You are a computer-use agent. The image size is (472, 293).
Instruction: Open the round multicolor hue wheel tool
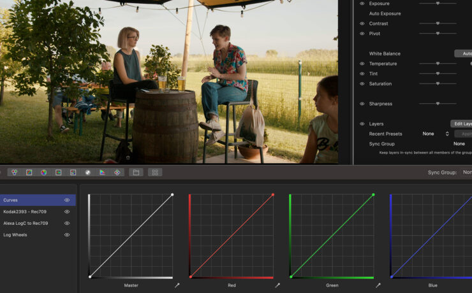coord(43,172)
